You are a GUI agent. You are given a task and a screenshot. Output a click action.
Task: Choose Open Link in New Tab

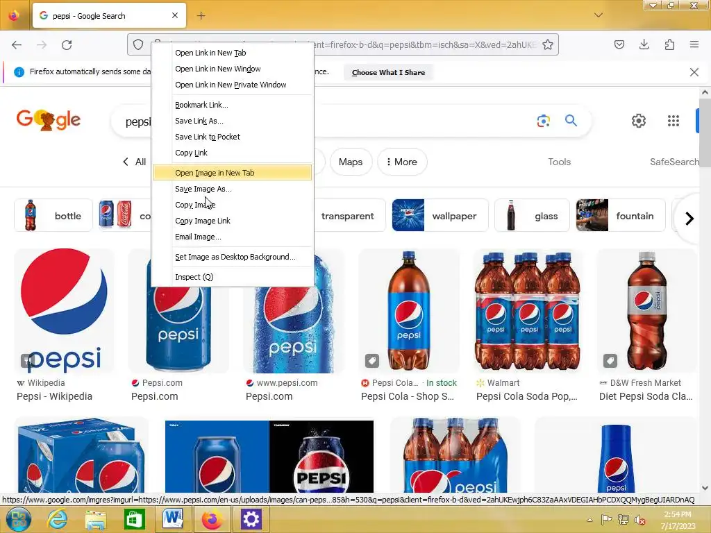(x=232, y=53)
